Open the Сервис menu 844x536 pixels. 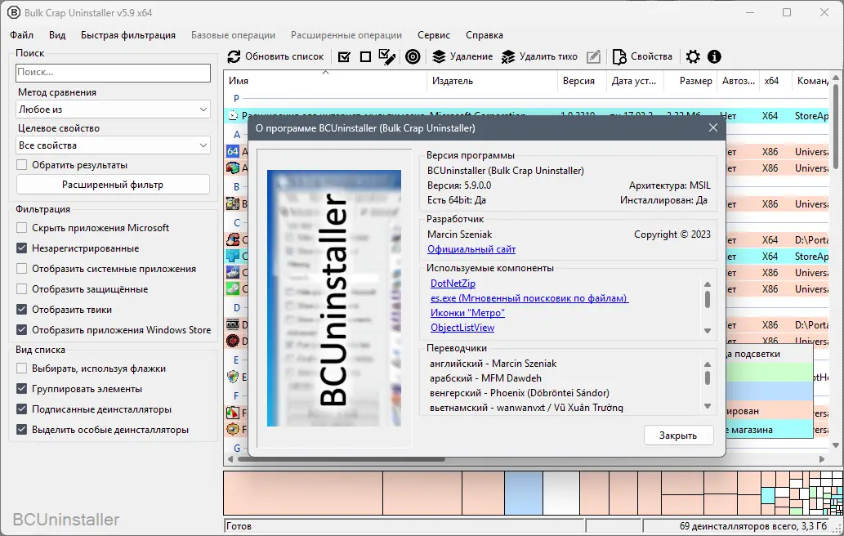433,35
